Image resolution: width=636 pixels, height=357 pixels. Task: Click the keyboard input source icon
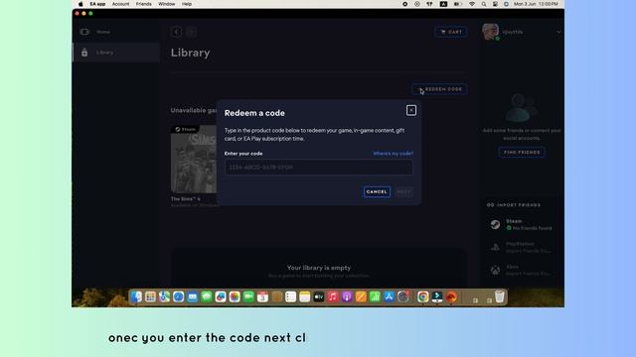click(x=443, y=4)
